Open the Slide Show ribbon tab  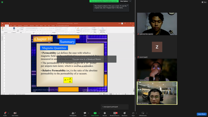coord(32,26)
